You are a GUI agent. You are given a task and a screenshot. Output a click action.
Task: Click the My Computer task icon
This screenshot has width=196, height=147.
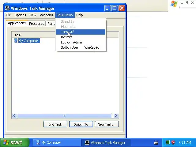tap(16, 41)
